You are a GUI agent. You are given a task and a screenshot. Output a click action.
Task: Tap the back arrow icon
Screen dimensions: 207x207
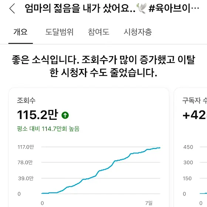coord(12,9)
